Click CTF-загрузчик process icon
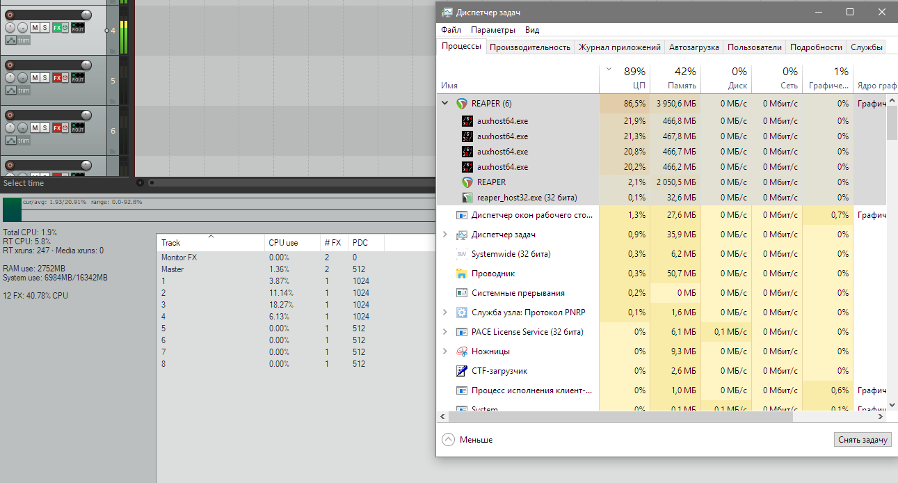The width and height of the screenshot is (898, 483). (461, 371)
